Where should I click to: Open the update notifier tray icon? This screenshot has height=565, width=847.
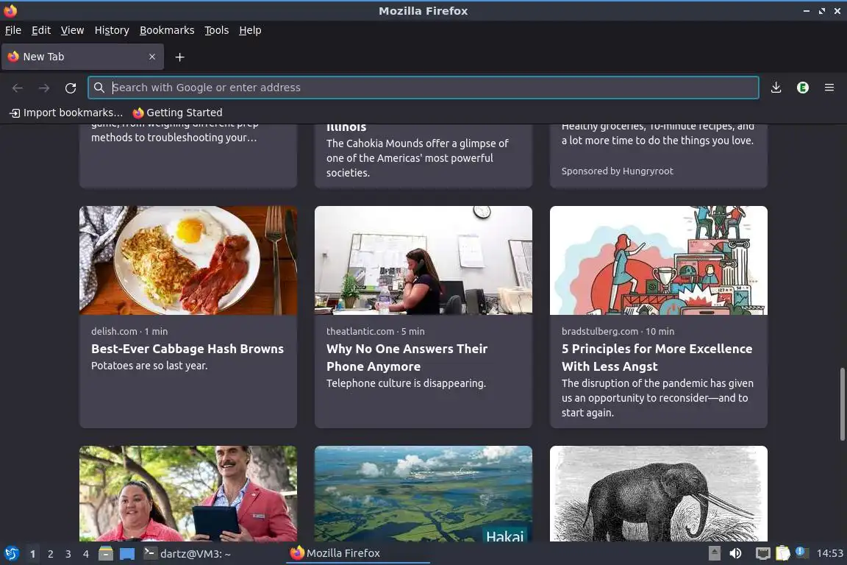coord(801,552)
